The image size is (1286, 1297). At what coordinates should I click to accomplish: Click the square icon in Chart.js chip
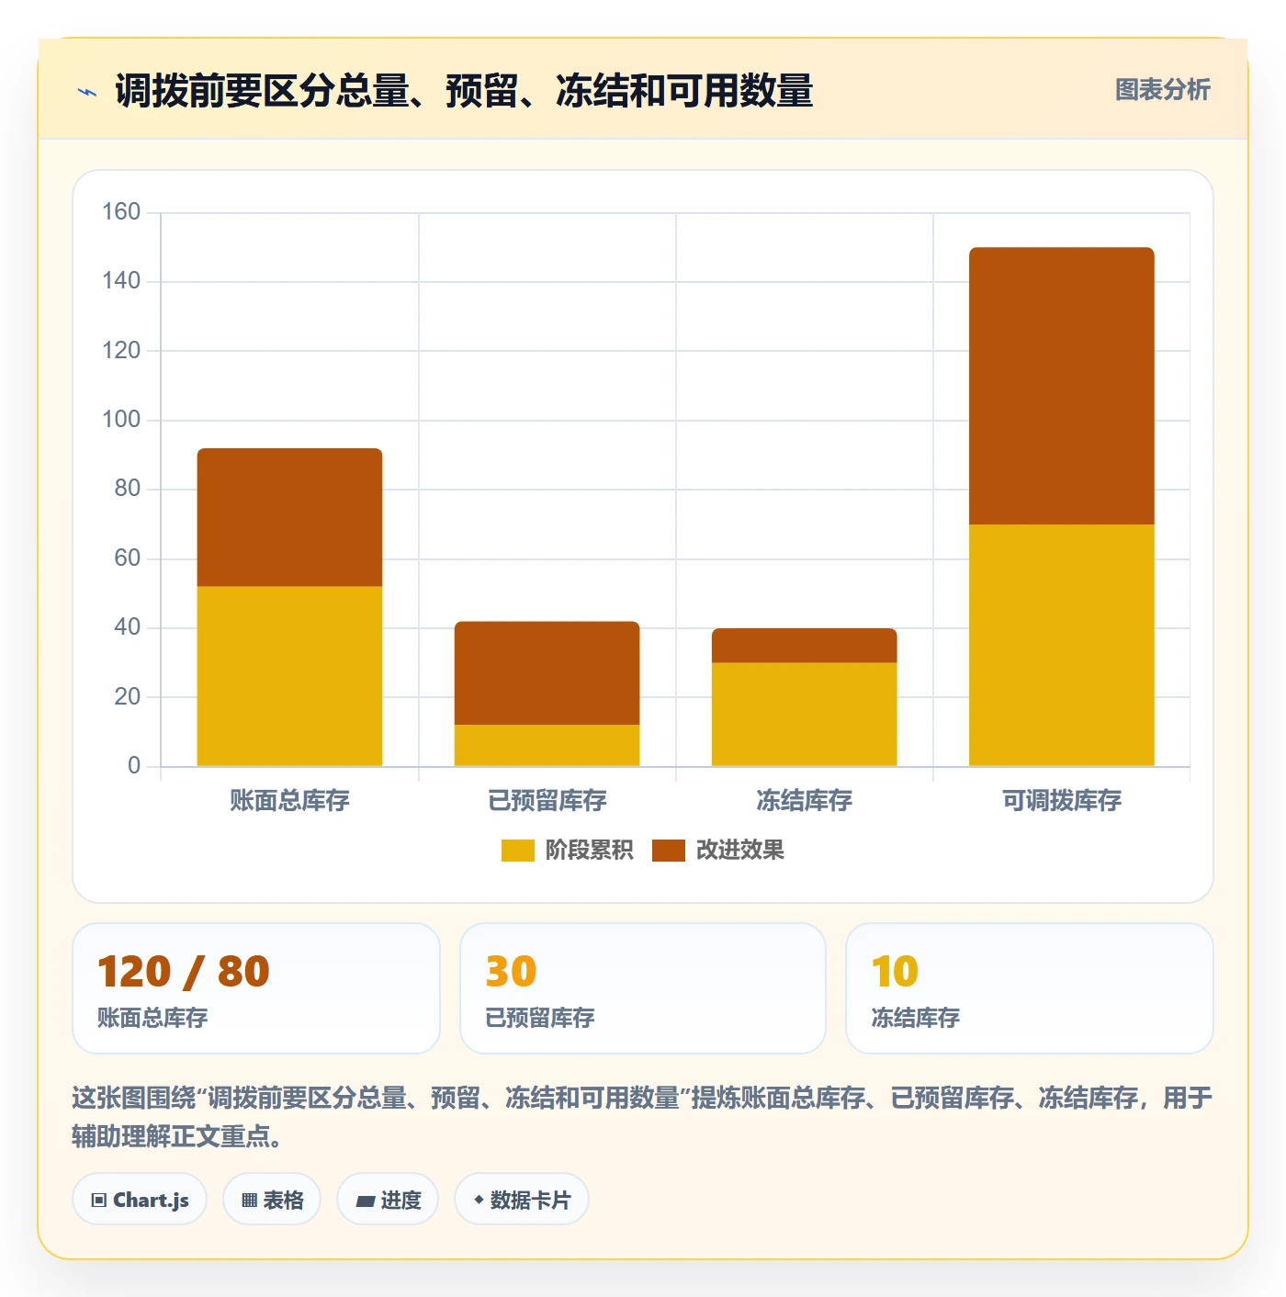[x=99, y=1201]
